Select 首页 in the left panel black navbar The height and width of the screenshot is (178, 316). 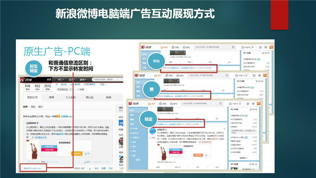click(49, 80)
